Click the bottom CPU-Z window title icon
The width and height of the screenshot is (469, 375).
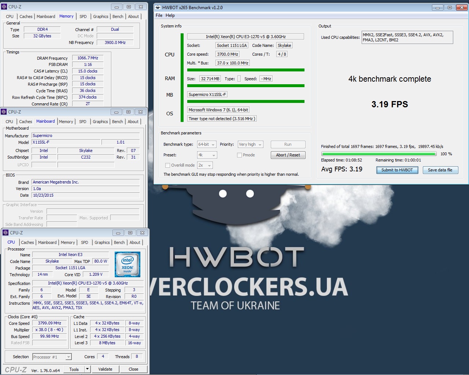[x=5, y=233]
